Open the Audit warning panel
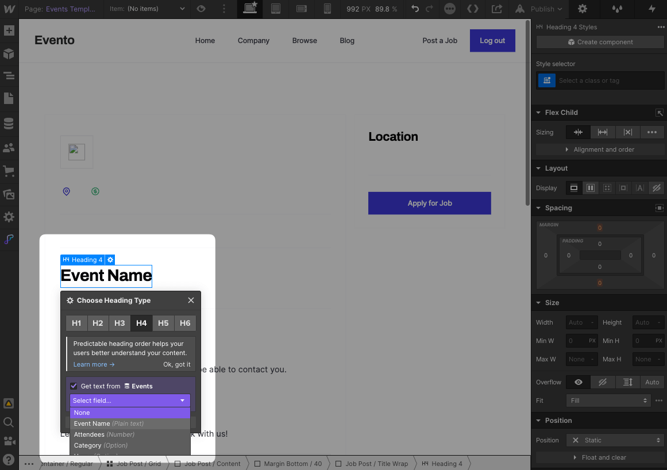This screenshot has height=470, width=667. [x=9, y=403]
